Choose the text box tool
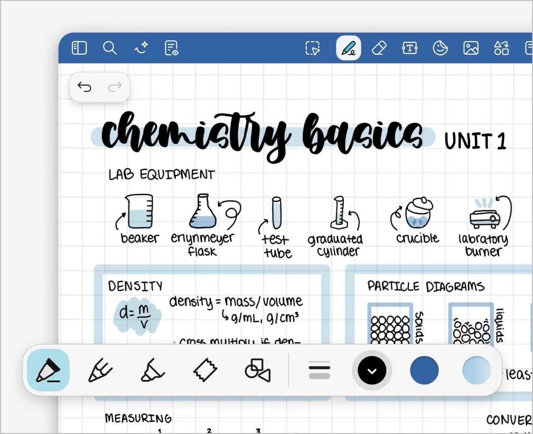The height and width of the screenshot is (434, 533). (x=410, y=48)
